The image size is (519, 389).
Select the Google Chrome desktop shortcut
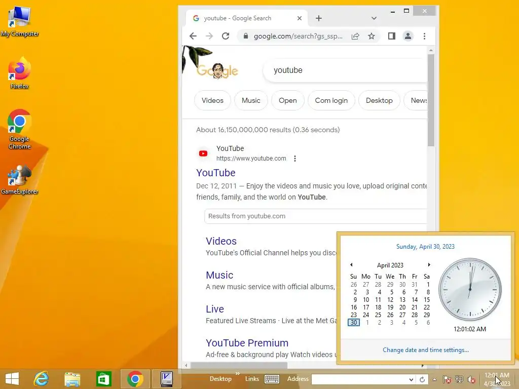tap(20, 129)
